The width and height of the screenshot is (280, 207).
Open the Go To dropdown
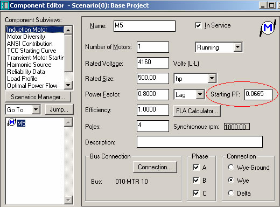[36, 109]
